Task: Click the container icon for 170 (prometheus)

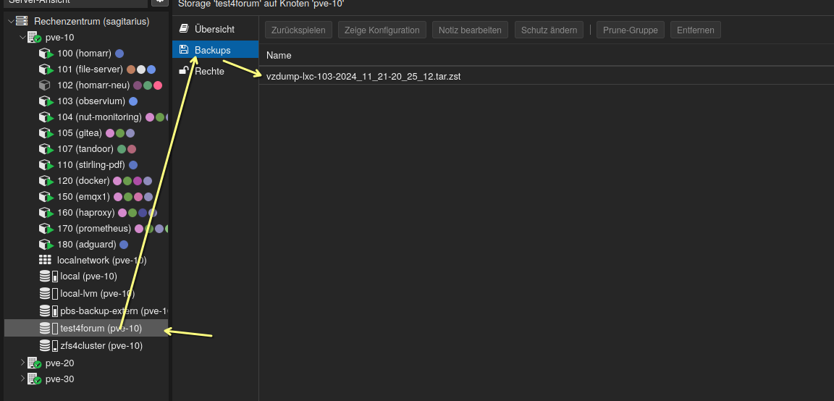Action: (47, 229)
